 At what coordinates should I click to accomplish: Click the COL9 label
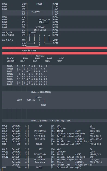(5, 149)
